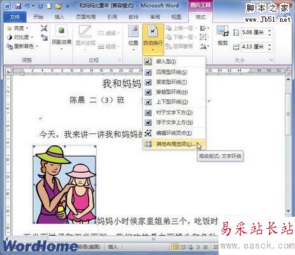Choose 其他布局选项(L) more layout options

[174, 144]
